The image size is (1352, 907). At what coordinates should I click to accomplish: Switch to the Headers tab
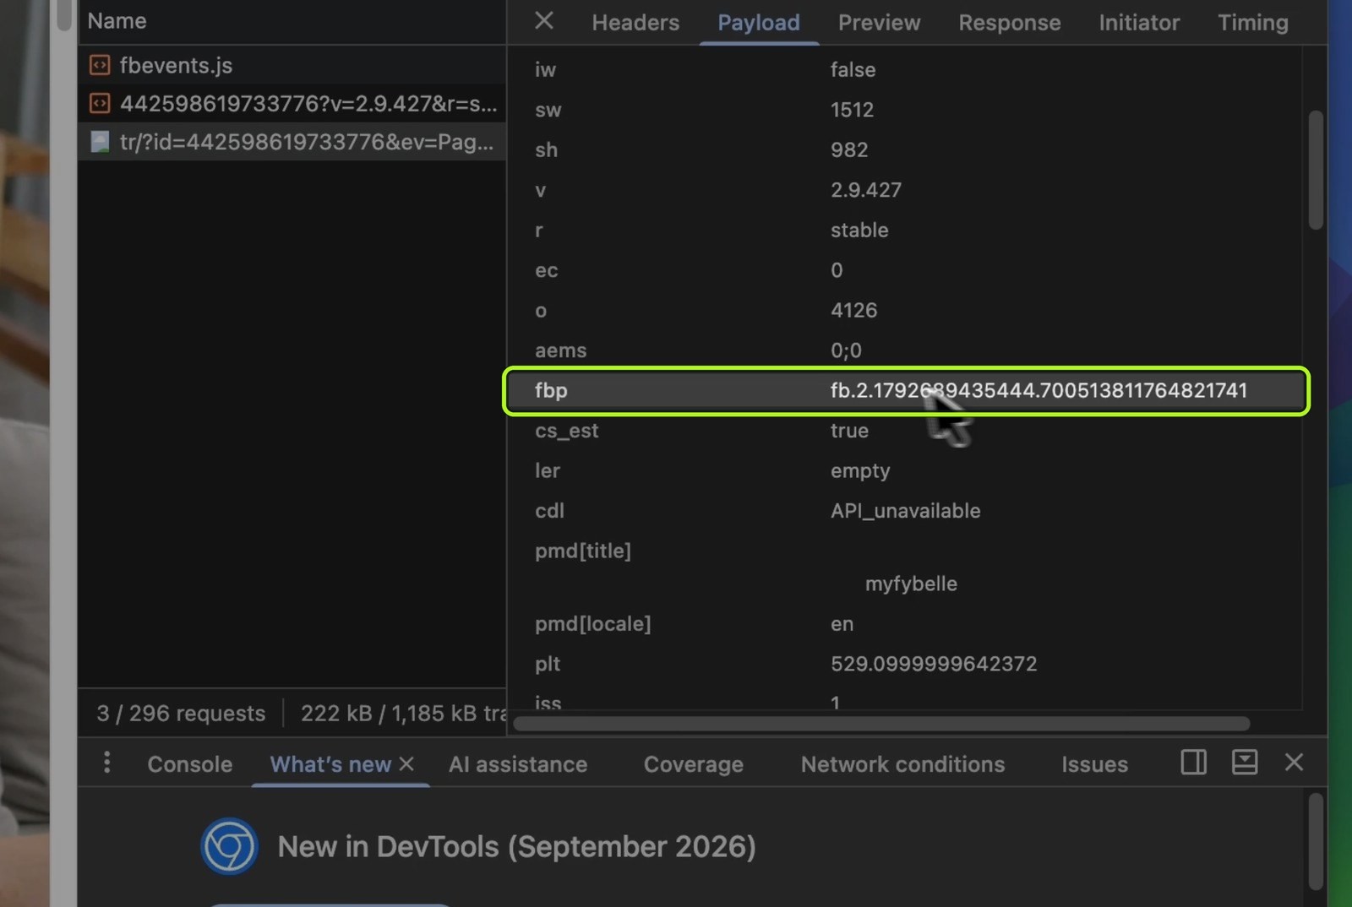point(635,23)
